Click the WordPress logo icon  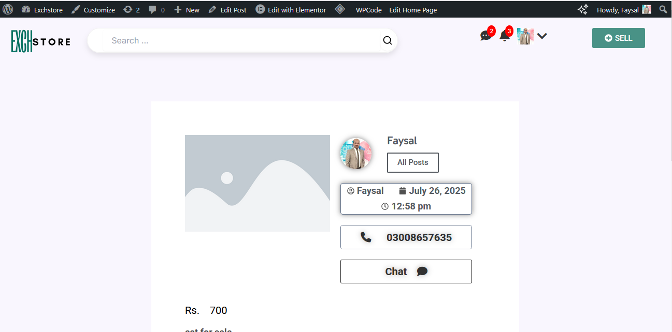point(8,9)
